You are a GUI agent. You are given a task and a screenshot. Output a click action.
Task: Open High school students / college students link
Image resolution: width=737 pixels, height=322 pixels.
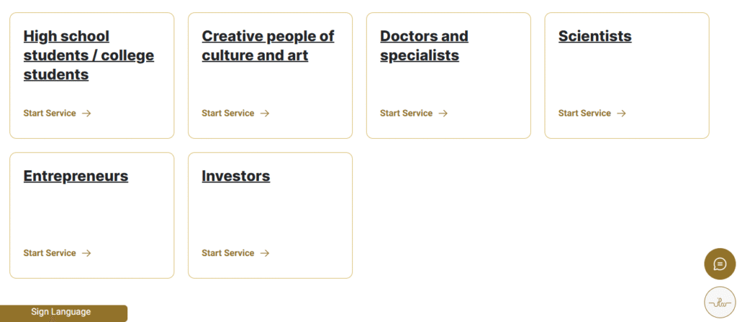click(x=89, y=55)
